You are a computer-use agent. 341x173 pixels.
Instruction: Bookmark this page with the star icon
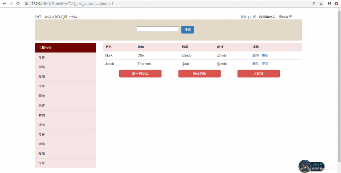321,4
